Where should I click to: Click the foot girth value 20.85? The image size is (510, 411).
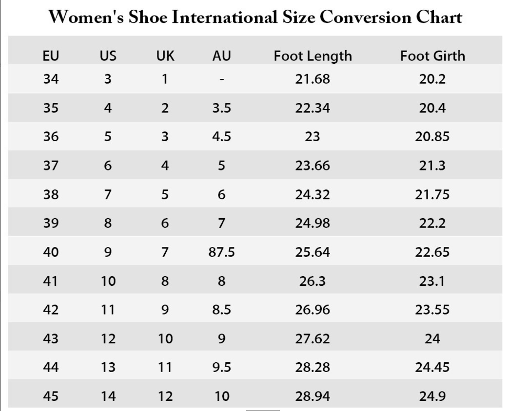pyautogui.click(x=432, y=137)
